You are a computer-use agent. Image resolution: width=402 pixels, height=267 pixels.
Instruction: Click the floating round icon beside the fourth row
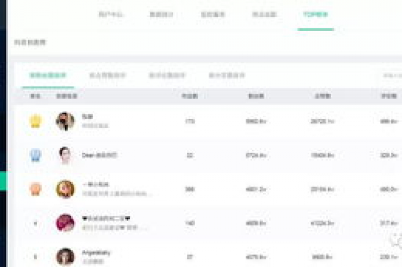(x=396, y=240)
